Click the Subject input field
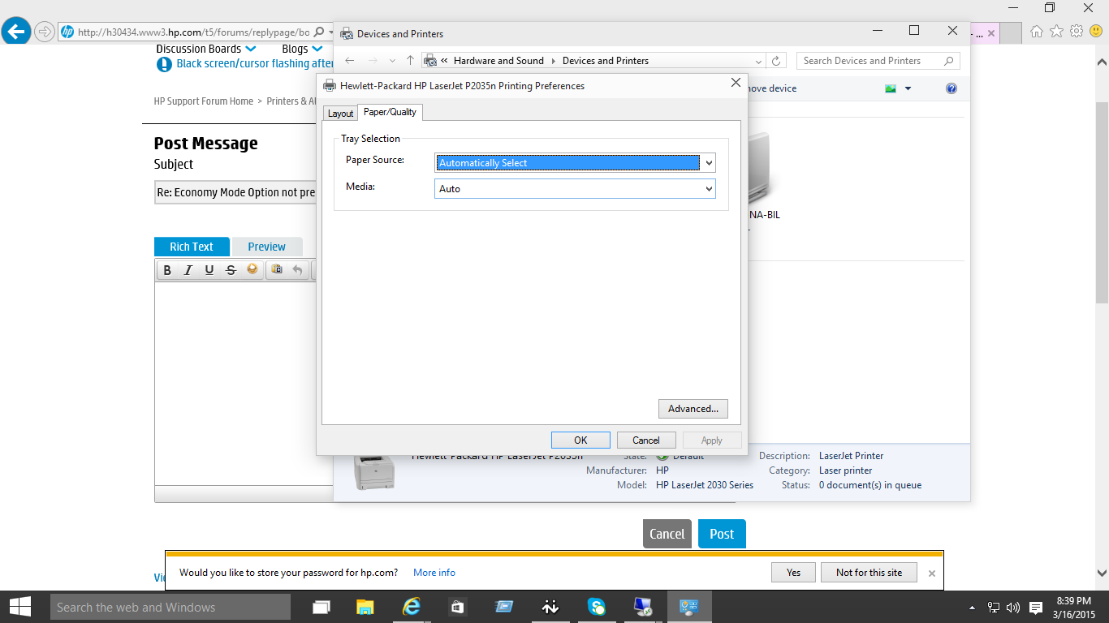Viewport: 1109px width, 623px height. (x=235, y=193)
